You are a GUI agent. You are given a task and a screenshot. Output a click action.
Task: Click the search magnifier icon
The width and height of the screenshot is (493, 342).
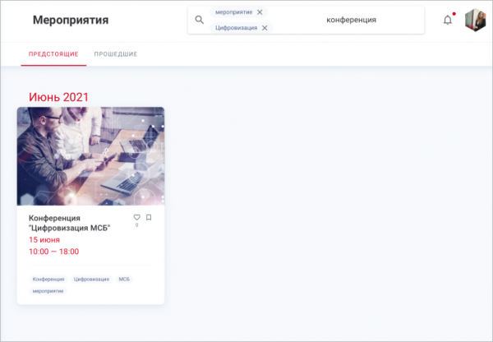coord(200,20)
